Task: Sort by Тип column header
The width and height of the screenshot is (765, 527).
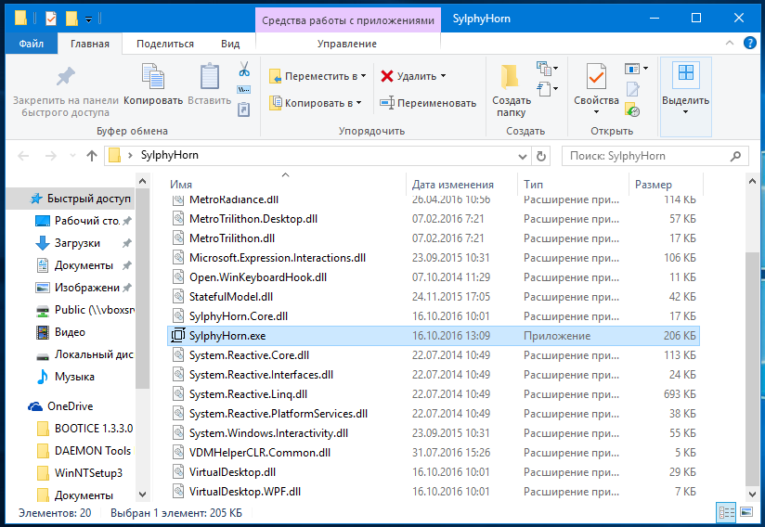Action: click(x=573, y=185)
